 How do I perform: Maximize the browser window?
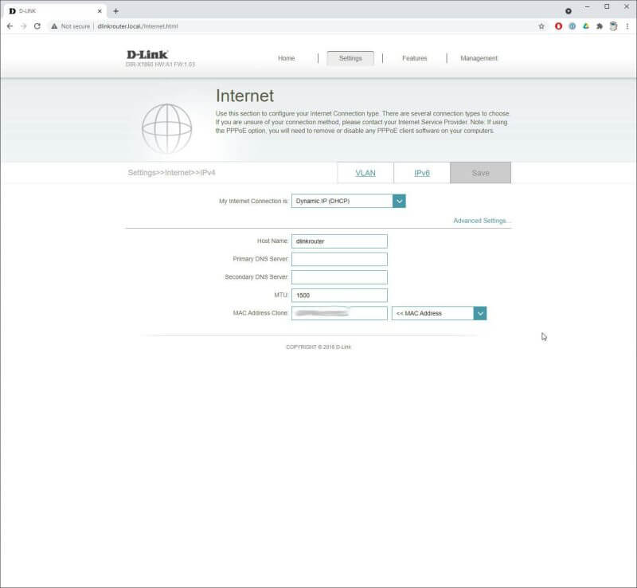(x=607, y=6)
